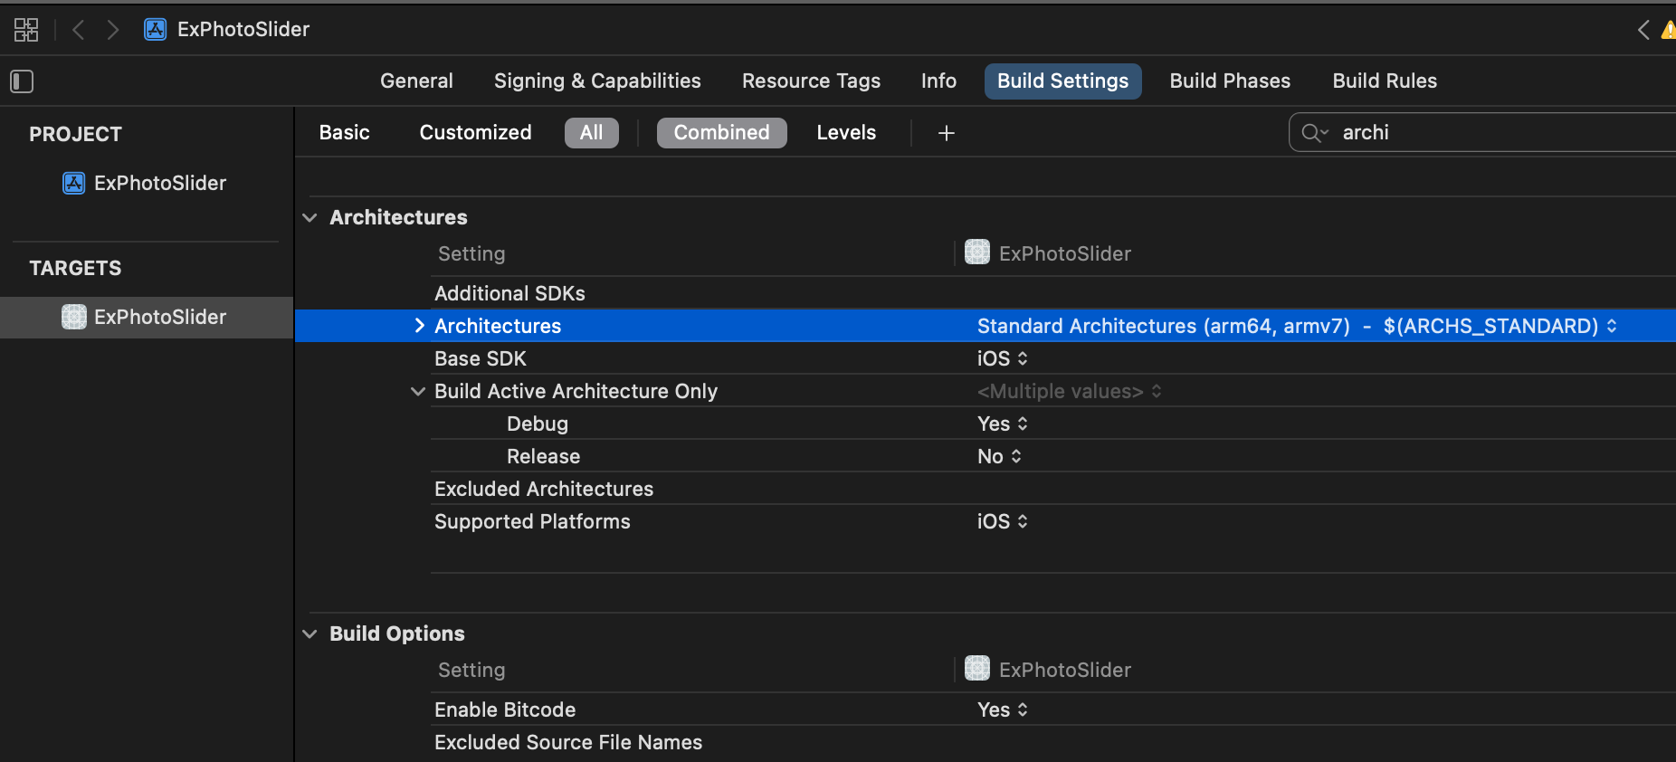This screenshot has height=762, width=1676.
Task: Open search options magnifier in filter field
Action: pyautogui.click(x=1314, y=133)
